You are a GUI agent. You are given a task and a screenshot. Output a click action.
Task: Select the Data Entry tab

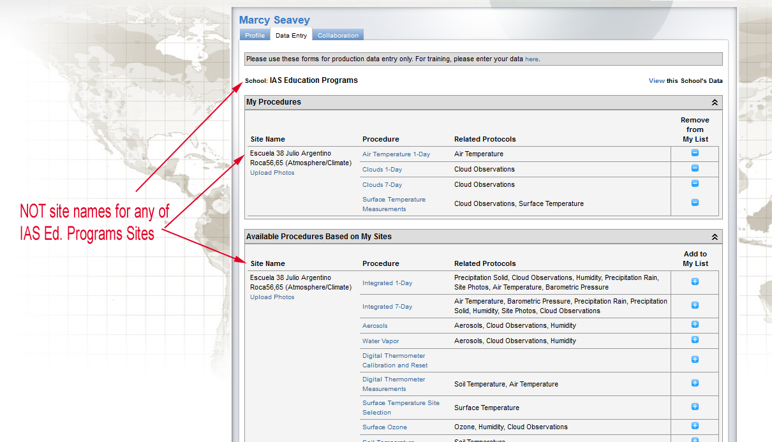tap(291, 36)
